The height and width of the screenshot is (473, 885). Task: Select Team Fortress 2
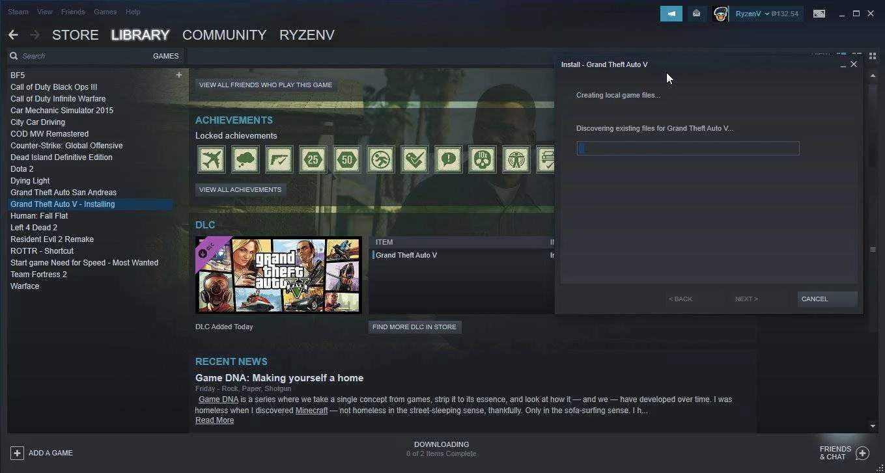pyautogui.click(x=38, y=275)
